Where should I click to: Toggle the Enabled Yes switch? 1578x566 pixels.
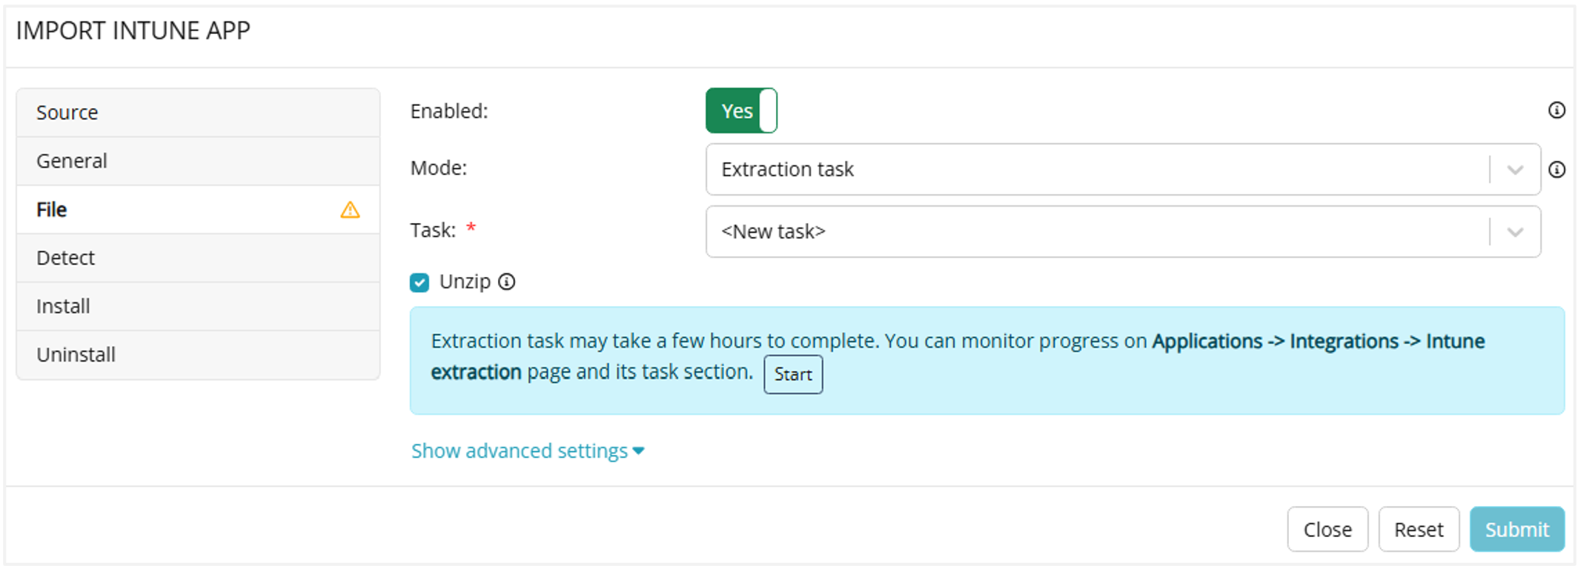click(740, 110)
